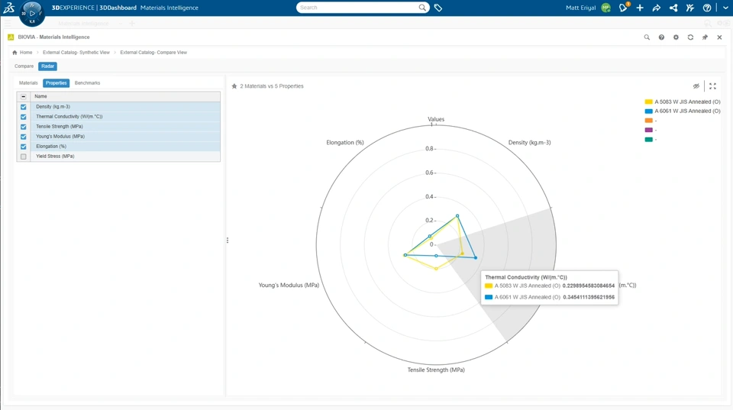Open the network share nodes icon
The image size is (733, 410).
coord(673,8)
